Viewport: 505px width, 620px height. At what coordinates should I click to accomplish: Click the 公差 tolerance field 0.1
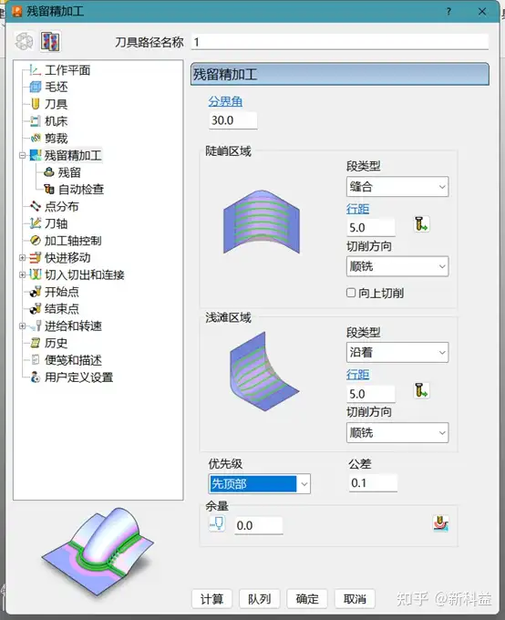[x=374, y=483]
